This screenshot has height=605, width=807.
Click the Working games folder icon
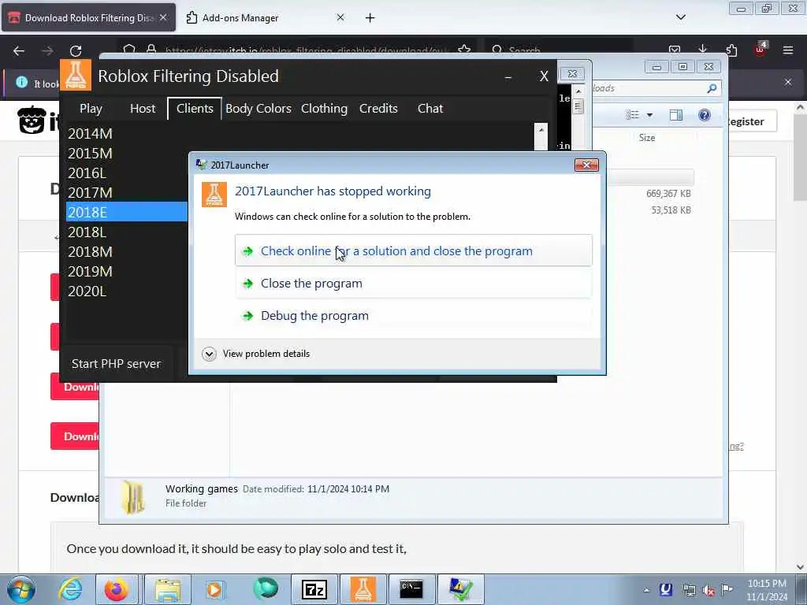click(x=134, y=497)
